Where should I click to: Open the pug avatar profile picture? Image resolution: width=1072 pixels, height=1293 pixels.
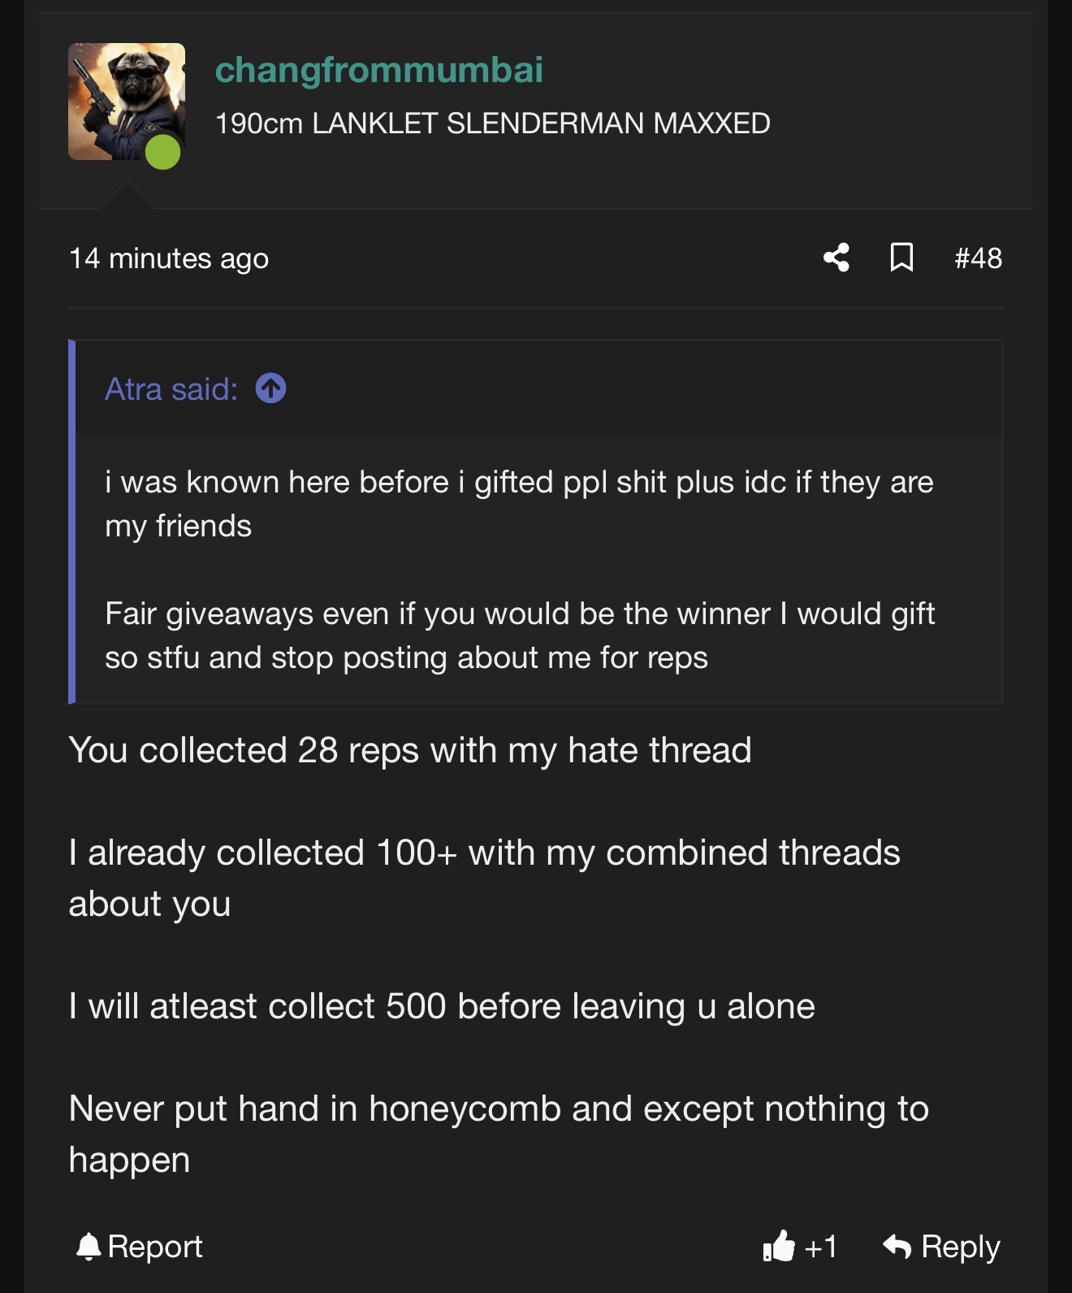[x=122, y=98]
